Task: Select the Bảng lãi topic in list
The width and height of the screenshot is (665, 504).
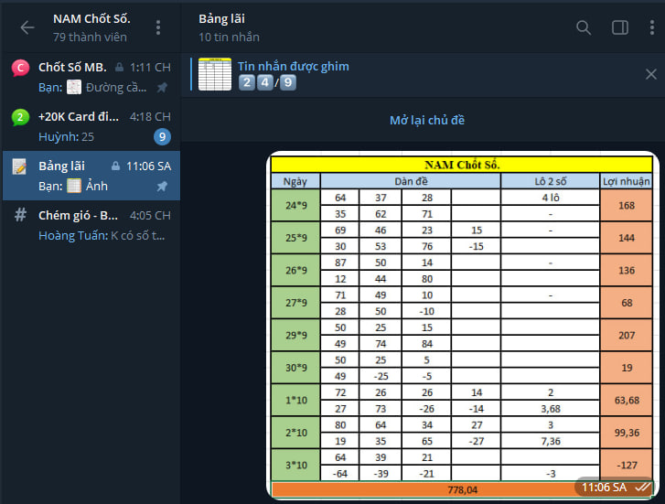Action: pyautogui.click(x=91, y=176)
